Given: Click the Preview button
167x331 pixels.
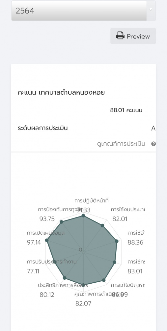Looking at the screenshot, I should click(x=133, y=36).
